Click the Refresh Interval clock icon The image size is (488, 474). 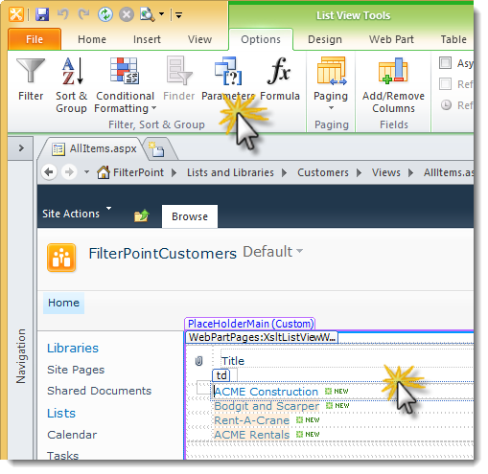446,104
